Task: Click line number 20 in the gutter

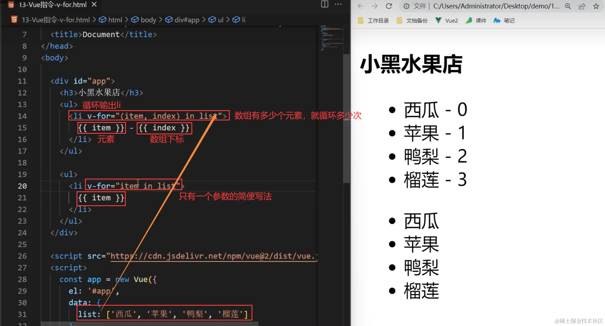Action: click(x=22, y=186)
